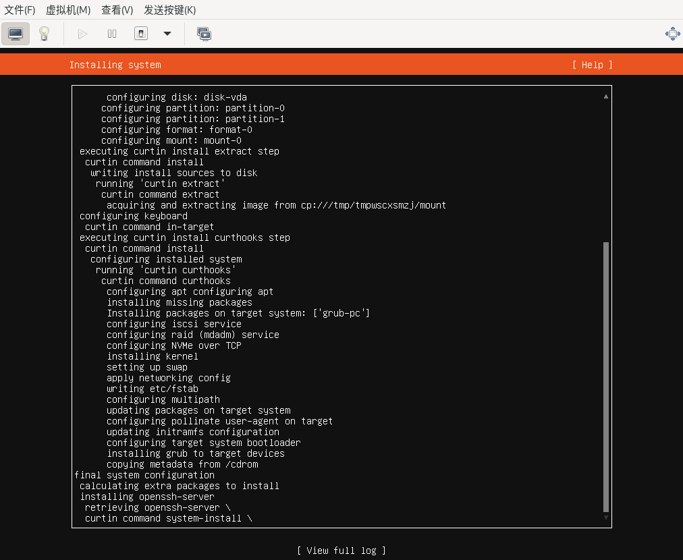Screen dimensions: 683x560
Task: Click 'retrieving openssh-server' line
Action: 158,508
